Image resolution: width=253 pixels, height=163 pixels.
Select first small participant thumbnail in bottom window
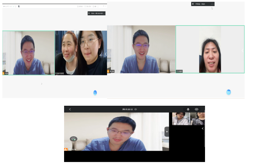tap(181, 119)
